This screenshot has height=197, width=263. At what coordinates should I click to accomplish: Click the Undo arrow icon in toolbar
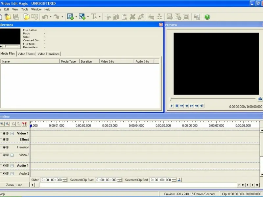[45, 17]
